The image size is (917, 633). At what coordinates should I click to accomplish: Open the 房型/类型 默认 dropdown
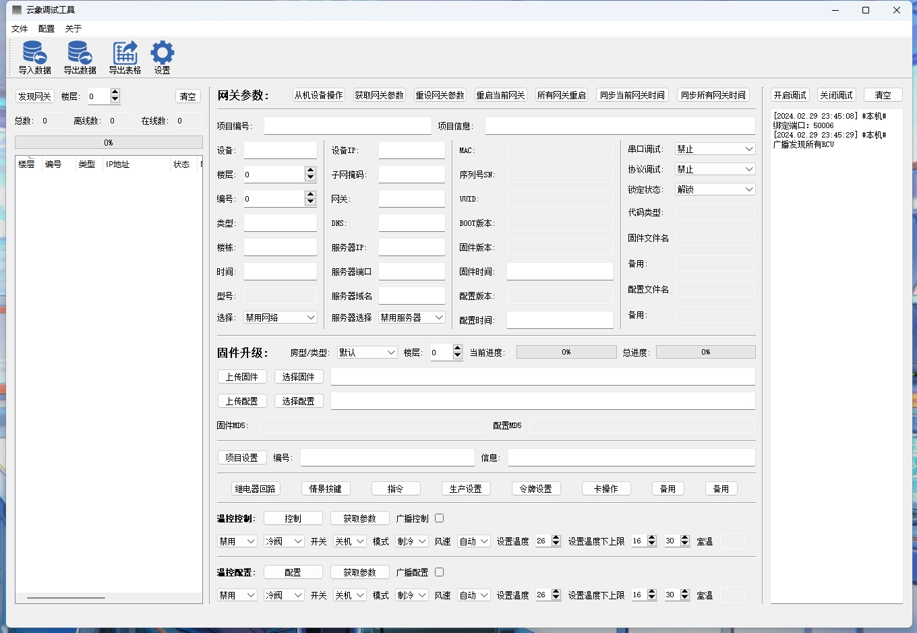tap(367, 353)
